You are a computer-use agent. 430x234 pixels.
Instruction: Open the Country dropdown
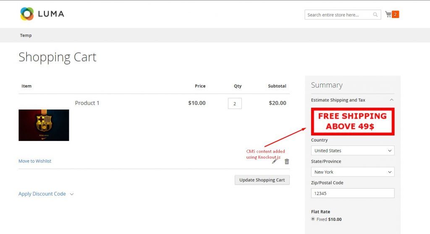coord(353,151)
